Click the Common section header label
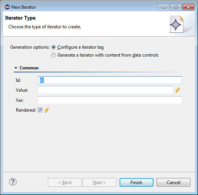The image size is (198, 195). (x=29, y=68)
